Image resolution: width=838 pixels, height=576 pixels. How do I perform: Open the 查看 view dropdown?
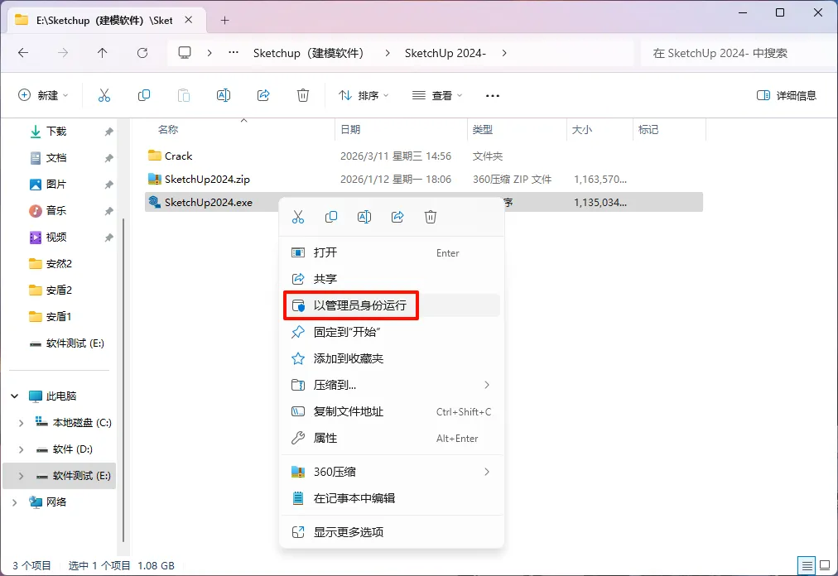click(x=437, y=96)
